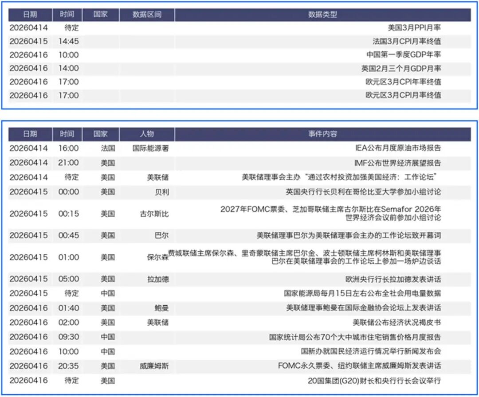Select IMF公布世界经济展望报告 event
This screenshot has width=479, height=397.
coord(398,163)
